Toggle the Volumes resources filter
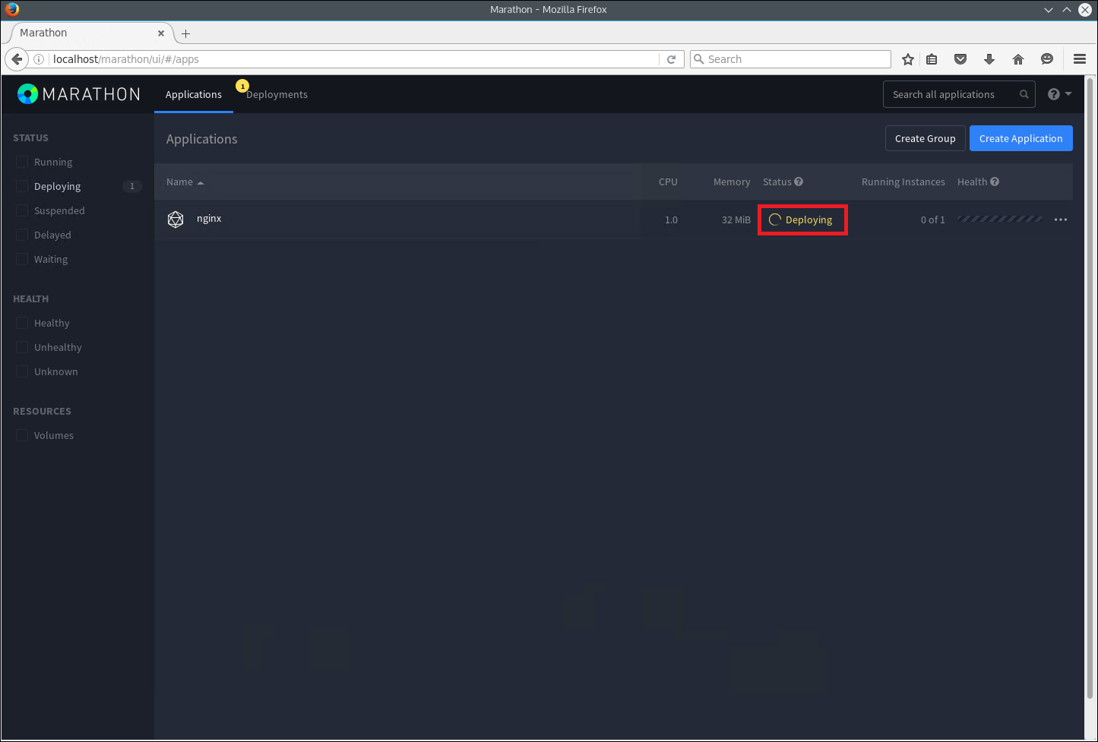Viewport: 1098px width, 742px height. point(22,435)
